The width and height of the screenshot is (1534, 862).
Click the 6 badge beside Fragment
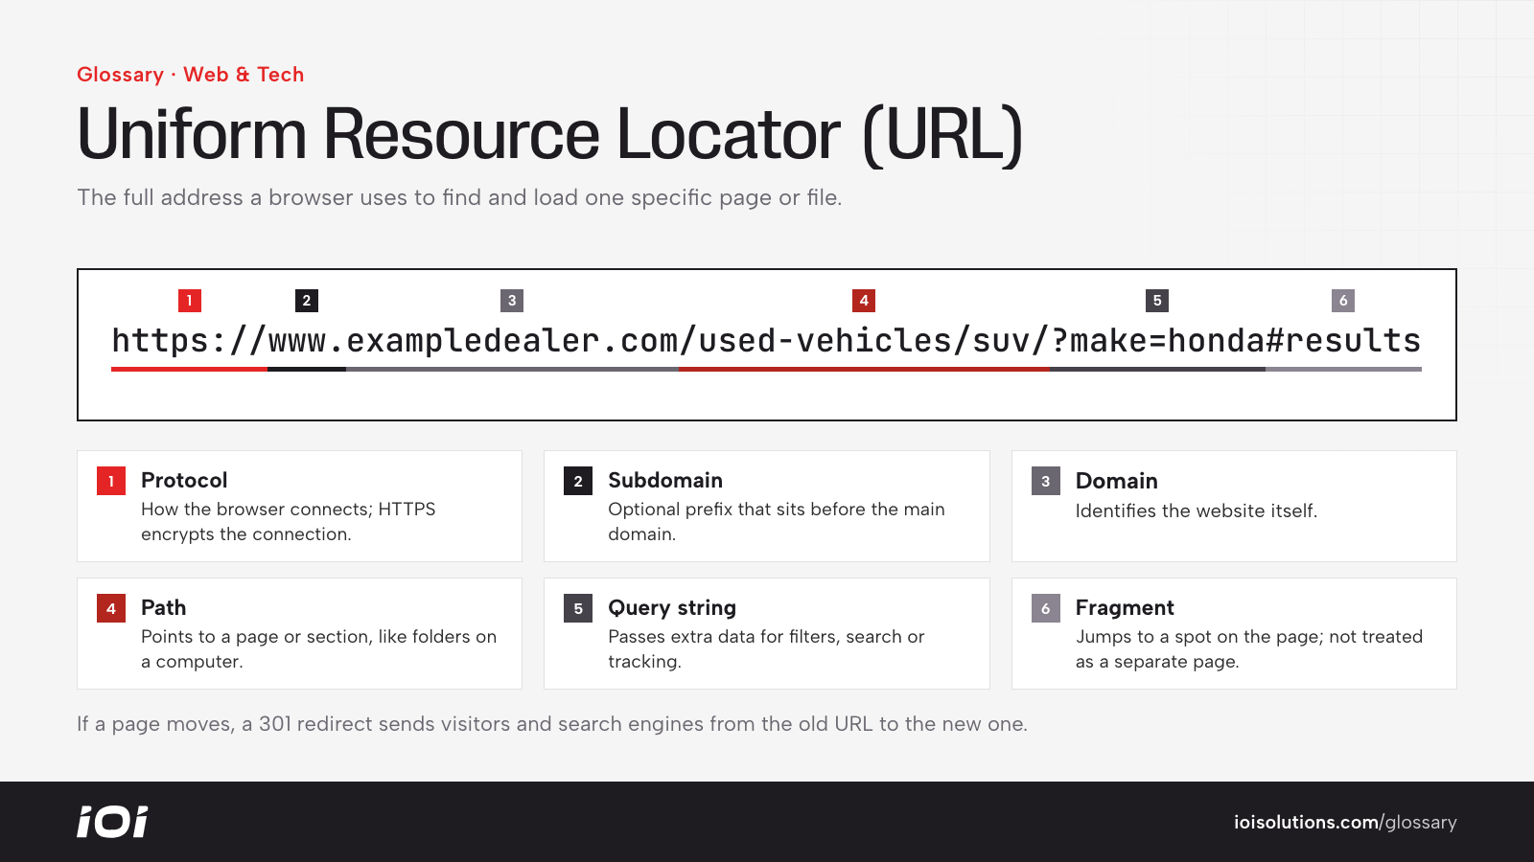[1046, 608]
